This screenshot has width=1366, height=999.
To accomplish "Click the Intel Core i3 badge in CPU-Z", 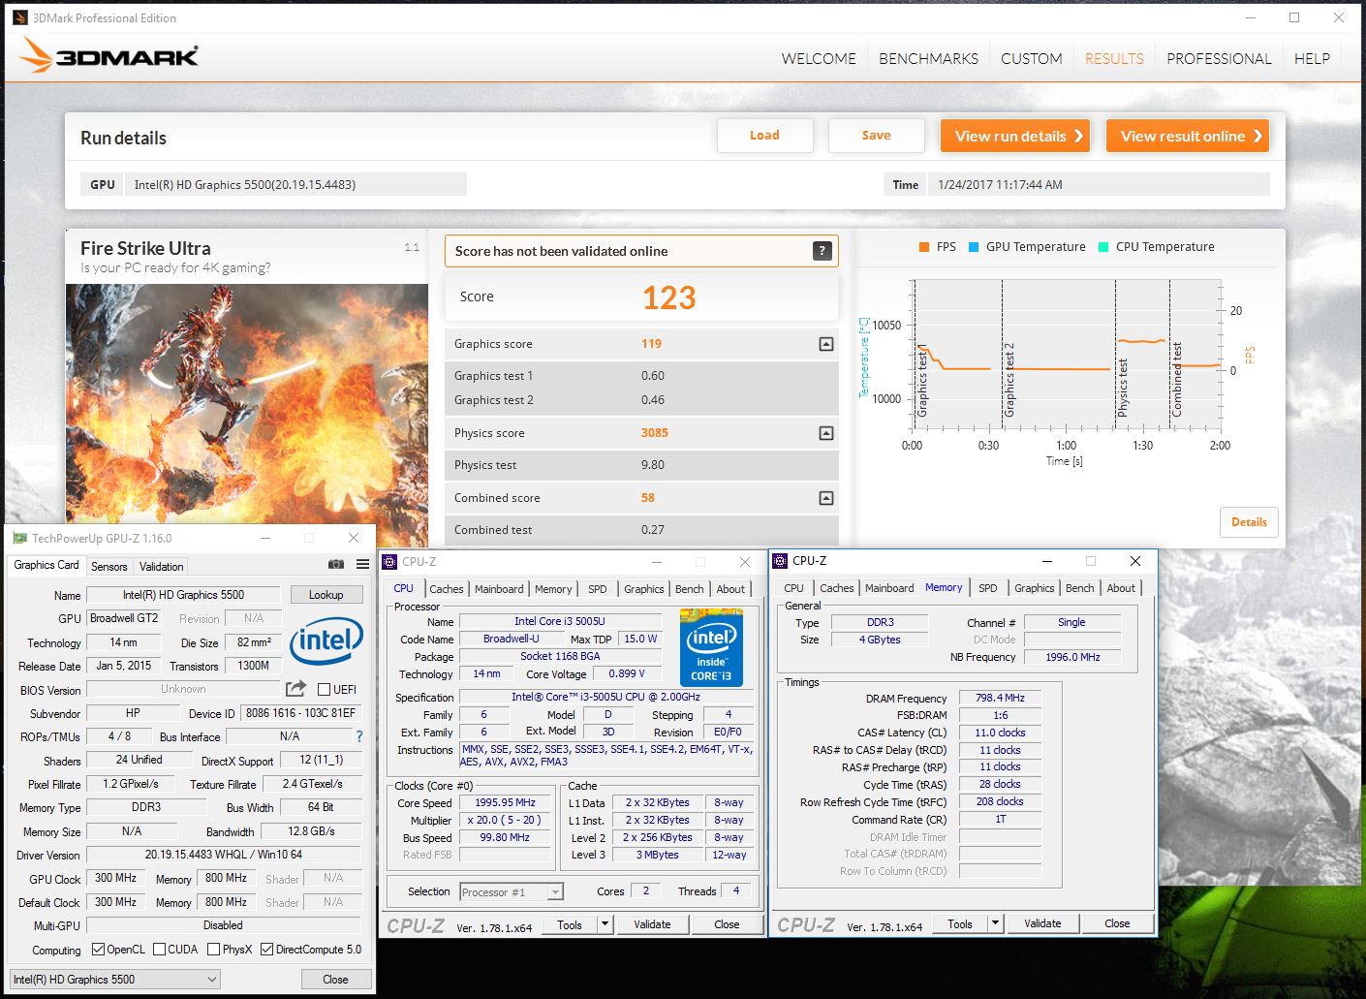I will (x=711, y=647).
